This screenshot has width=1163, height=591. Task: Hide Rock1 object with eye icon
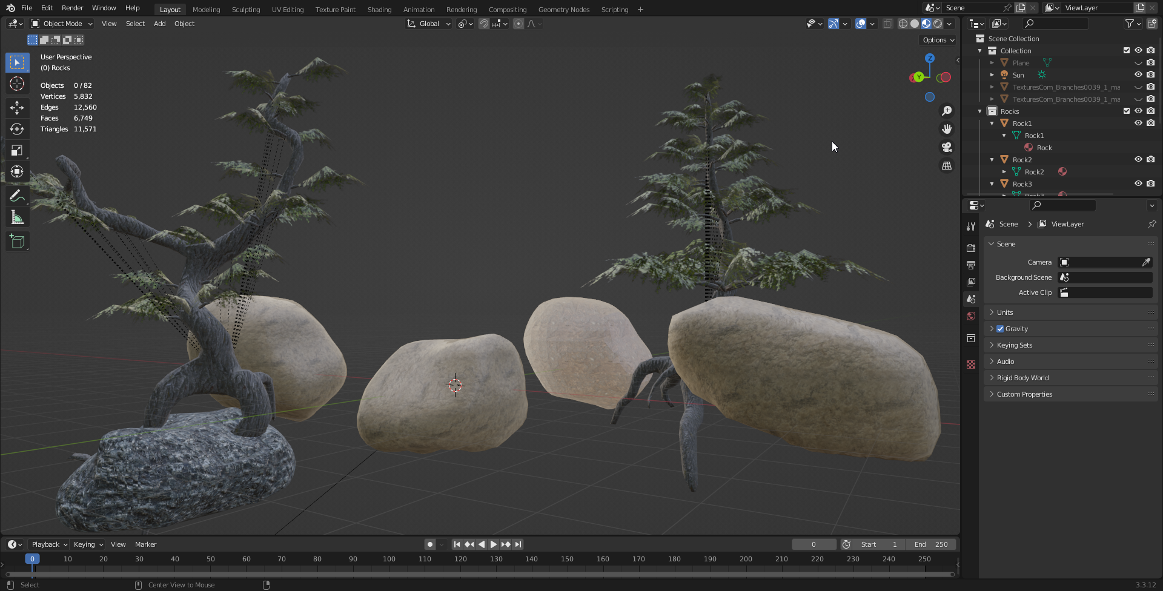(1138, 123)
